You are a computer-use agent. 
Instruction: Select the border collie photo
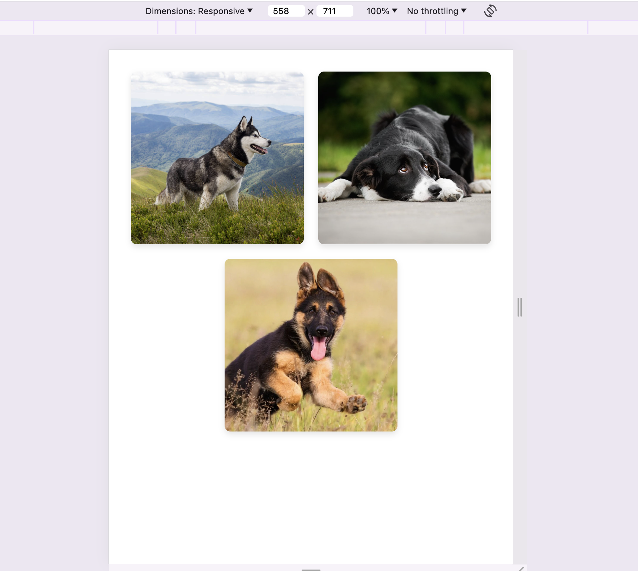point(405,158)
